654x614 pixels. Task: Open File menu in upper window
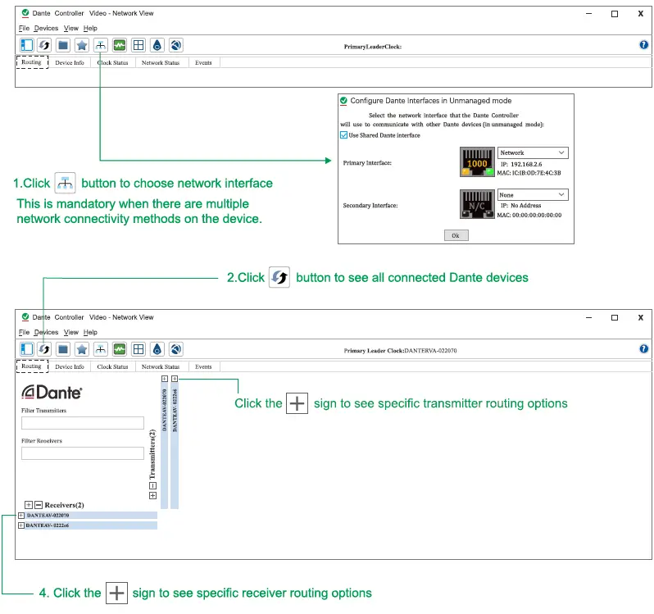point(25,28)
